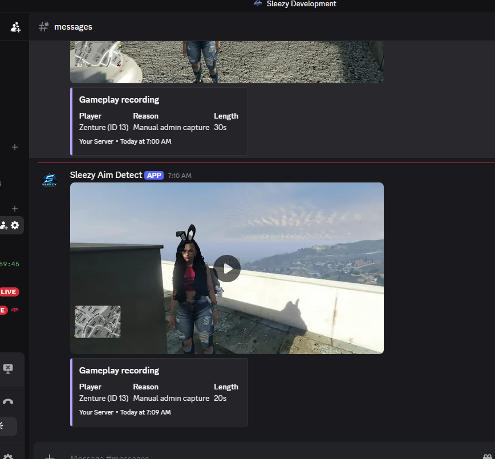495x459 pixels.
Task: Click the red LIVE badge in the sidebar
Action: click(9, 292)
